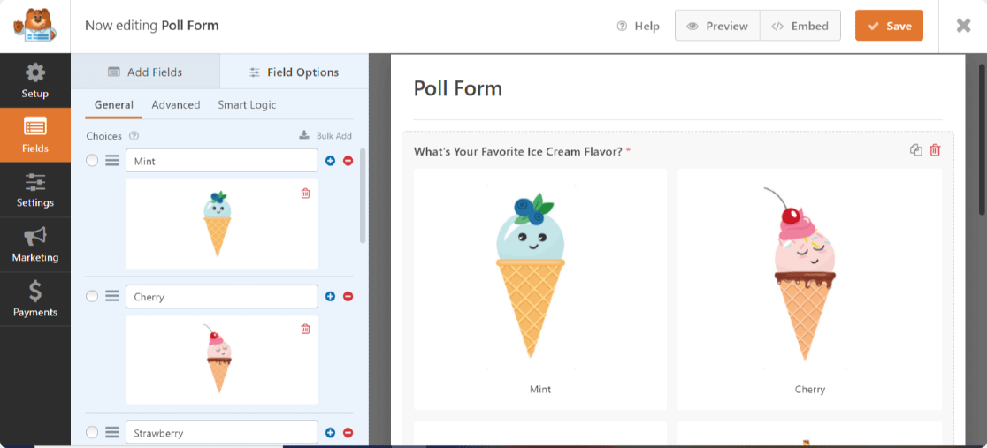This screenshot has height=448, width=987.
Task: Click Mint image thumbnail in options panel
Action: (x=218, y=224)
